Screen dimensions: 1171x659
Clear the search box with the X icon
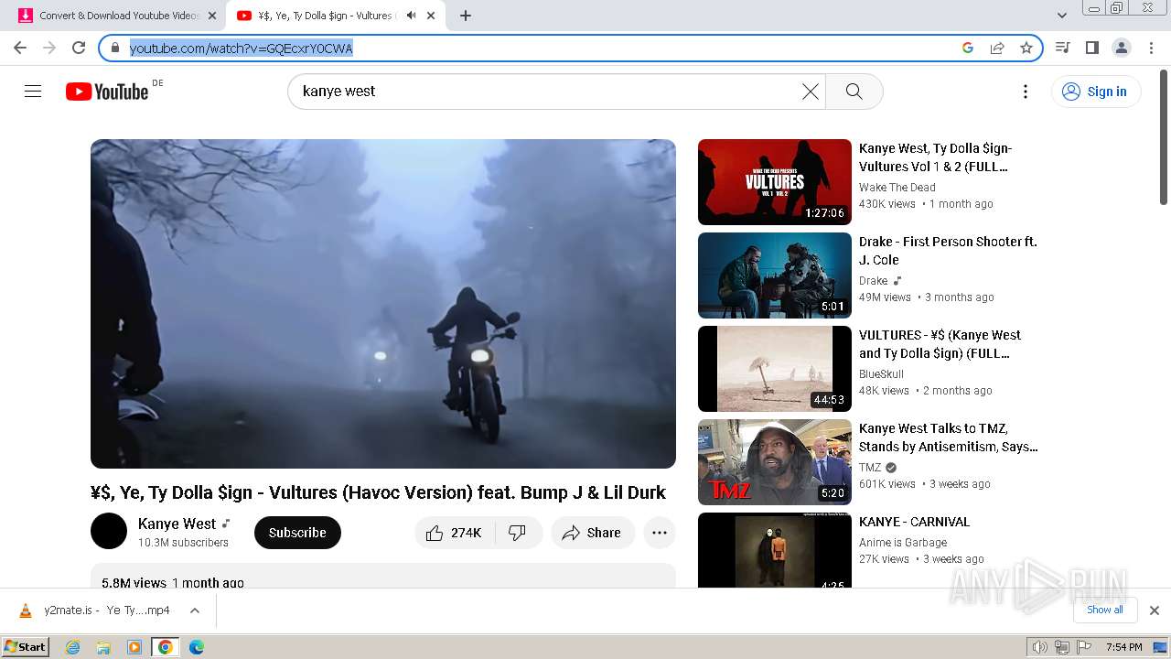coord(811,92)
